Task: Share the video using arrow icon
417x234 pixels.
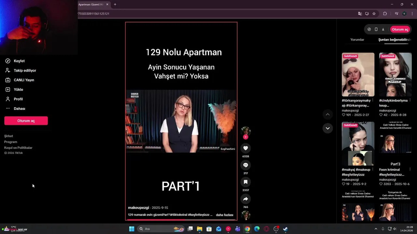Action: [246, 199]
